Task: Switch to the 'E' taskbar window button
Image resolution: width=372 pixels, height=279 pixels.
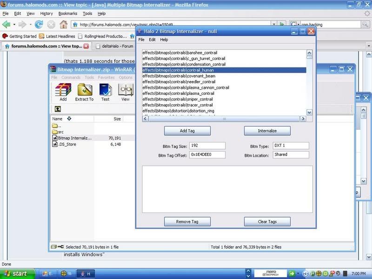Action: tap(47, 273)
